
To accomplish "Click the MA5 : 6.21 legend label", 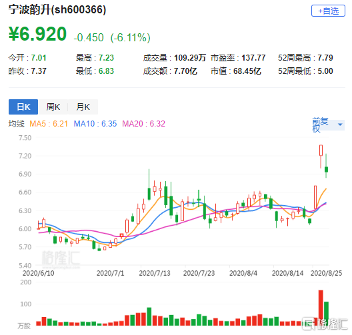I will coord(49,124).
